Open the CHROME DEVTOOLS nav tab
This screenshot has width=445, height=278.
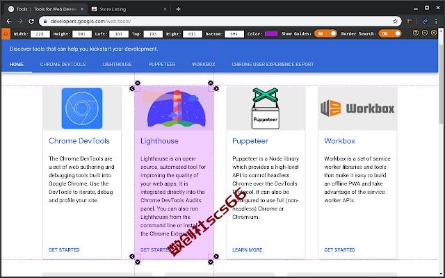[63, 65]
